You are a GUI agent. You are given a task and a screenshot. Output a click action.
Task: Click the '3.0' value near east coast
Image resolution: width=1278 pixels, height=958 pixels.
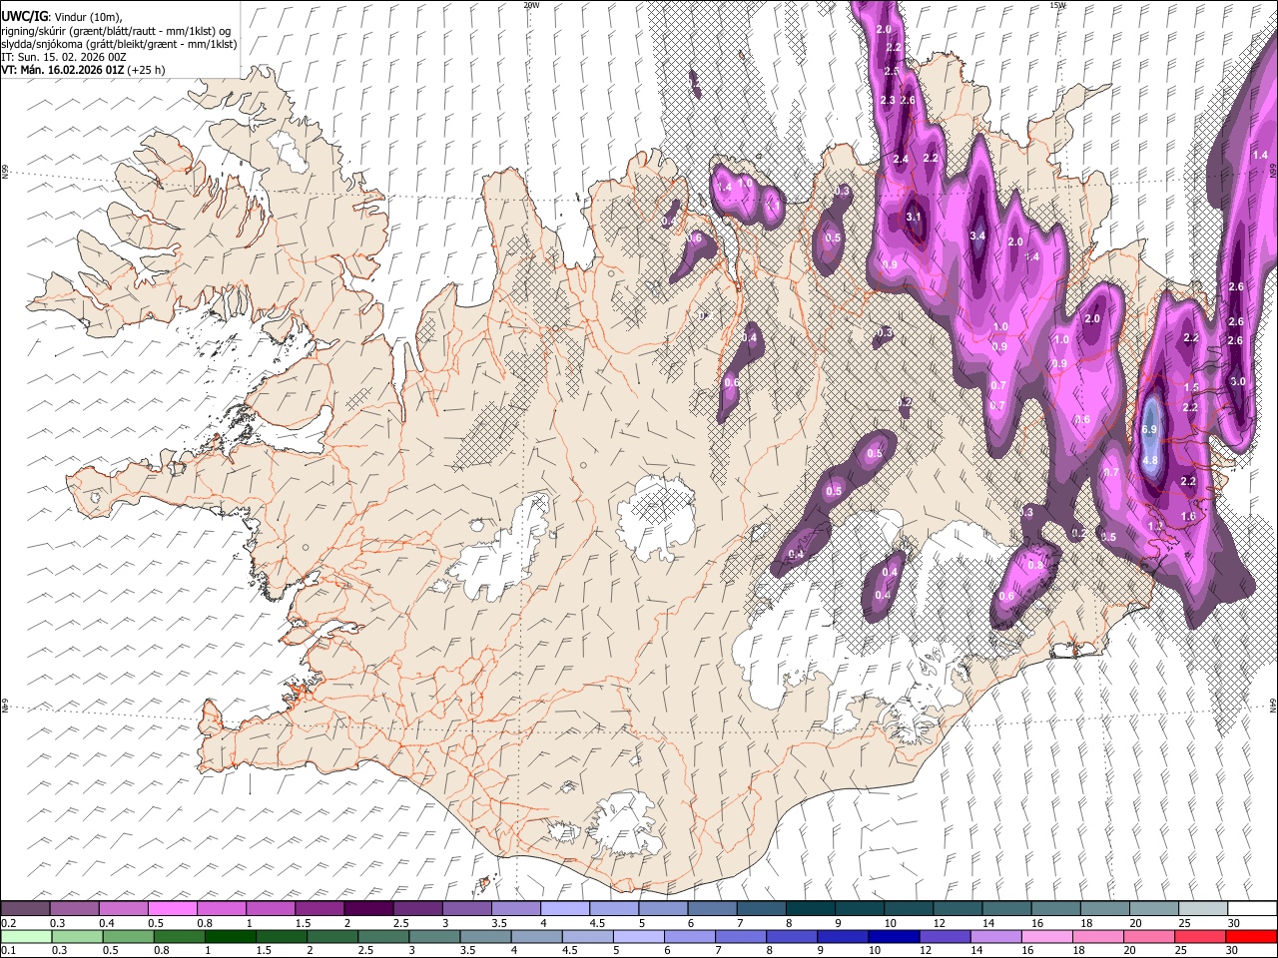(x=1238, y=382)
